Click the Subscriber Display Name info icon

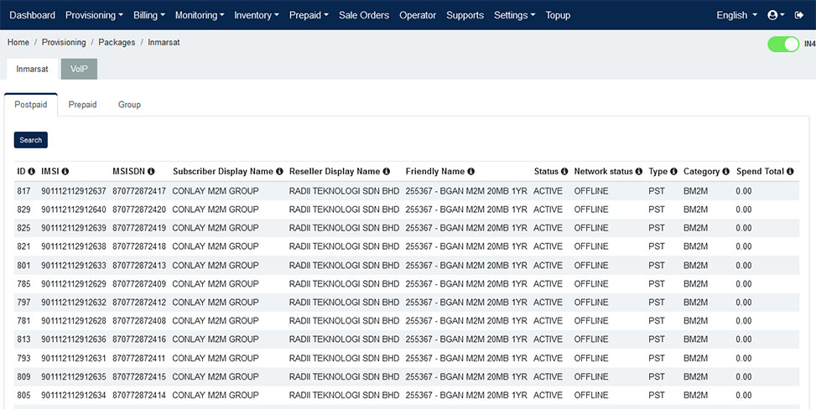click(279, 172)
